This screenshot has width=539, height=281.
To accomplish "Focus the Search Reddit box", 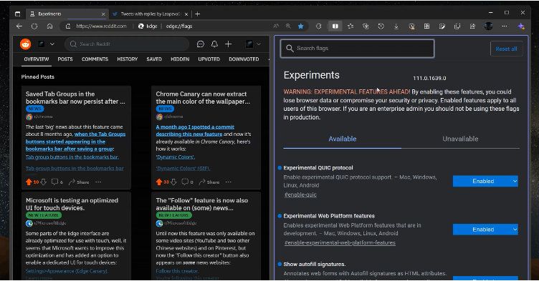I will coord(126,44).
